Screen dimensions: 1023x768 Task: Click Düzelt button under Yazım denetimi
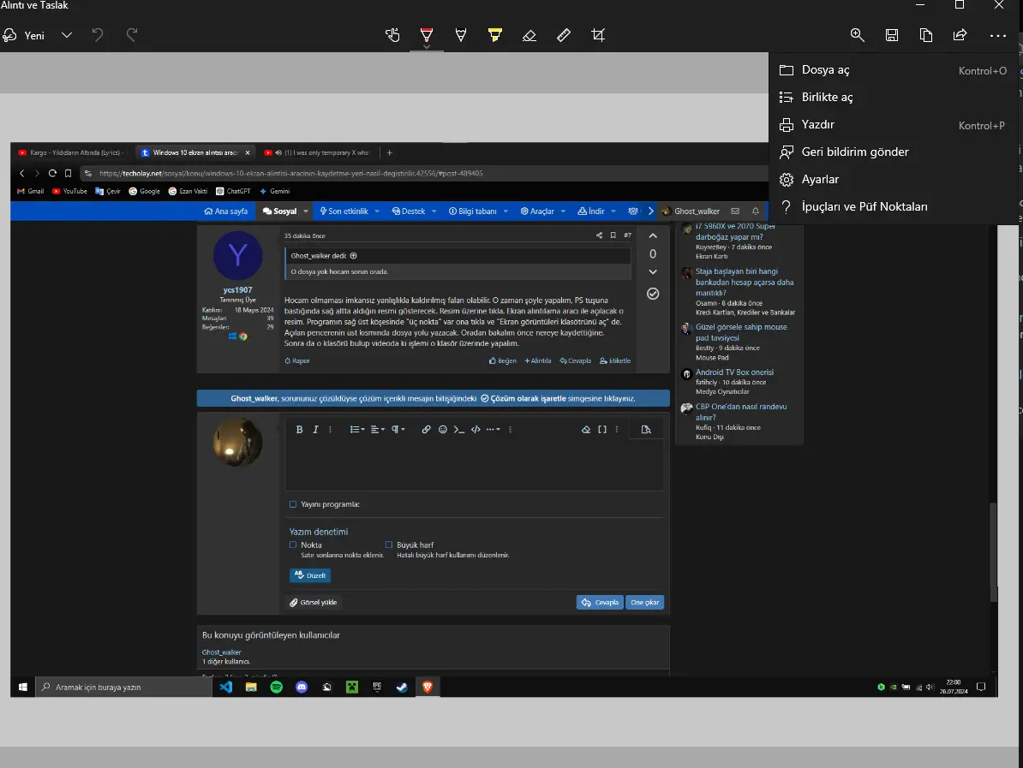[x=310, y=575]
